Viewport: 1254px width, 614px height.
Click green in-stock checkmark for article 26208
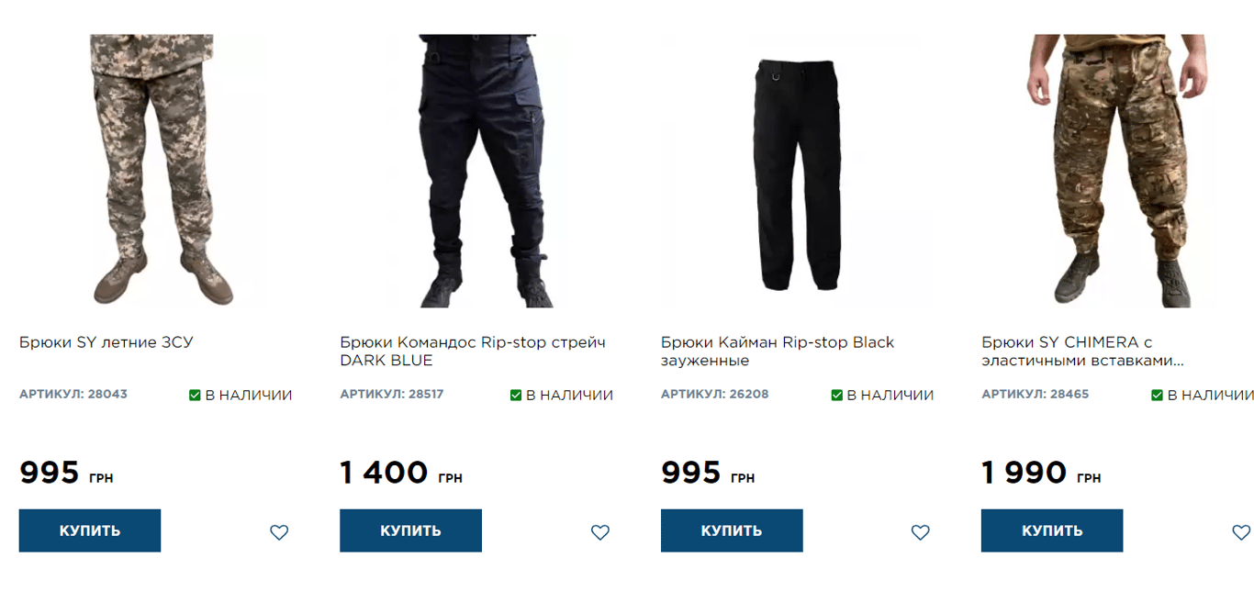pyautogui.click(x=836, y=396)
